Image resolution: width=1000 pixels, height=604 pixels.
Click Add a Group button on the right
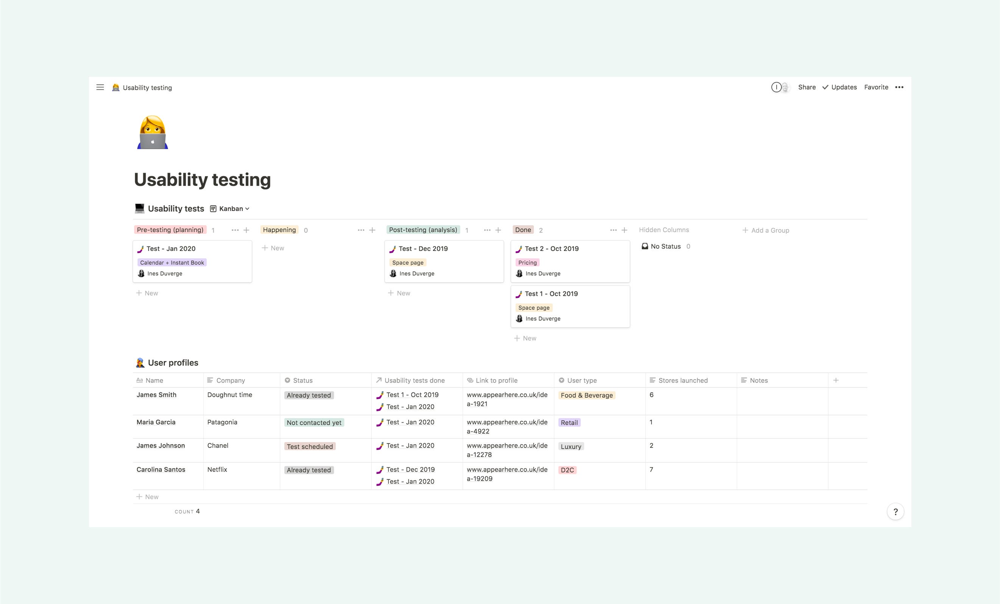[x=766, y=230]
